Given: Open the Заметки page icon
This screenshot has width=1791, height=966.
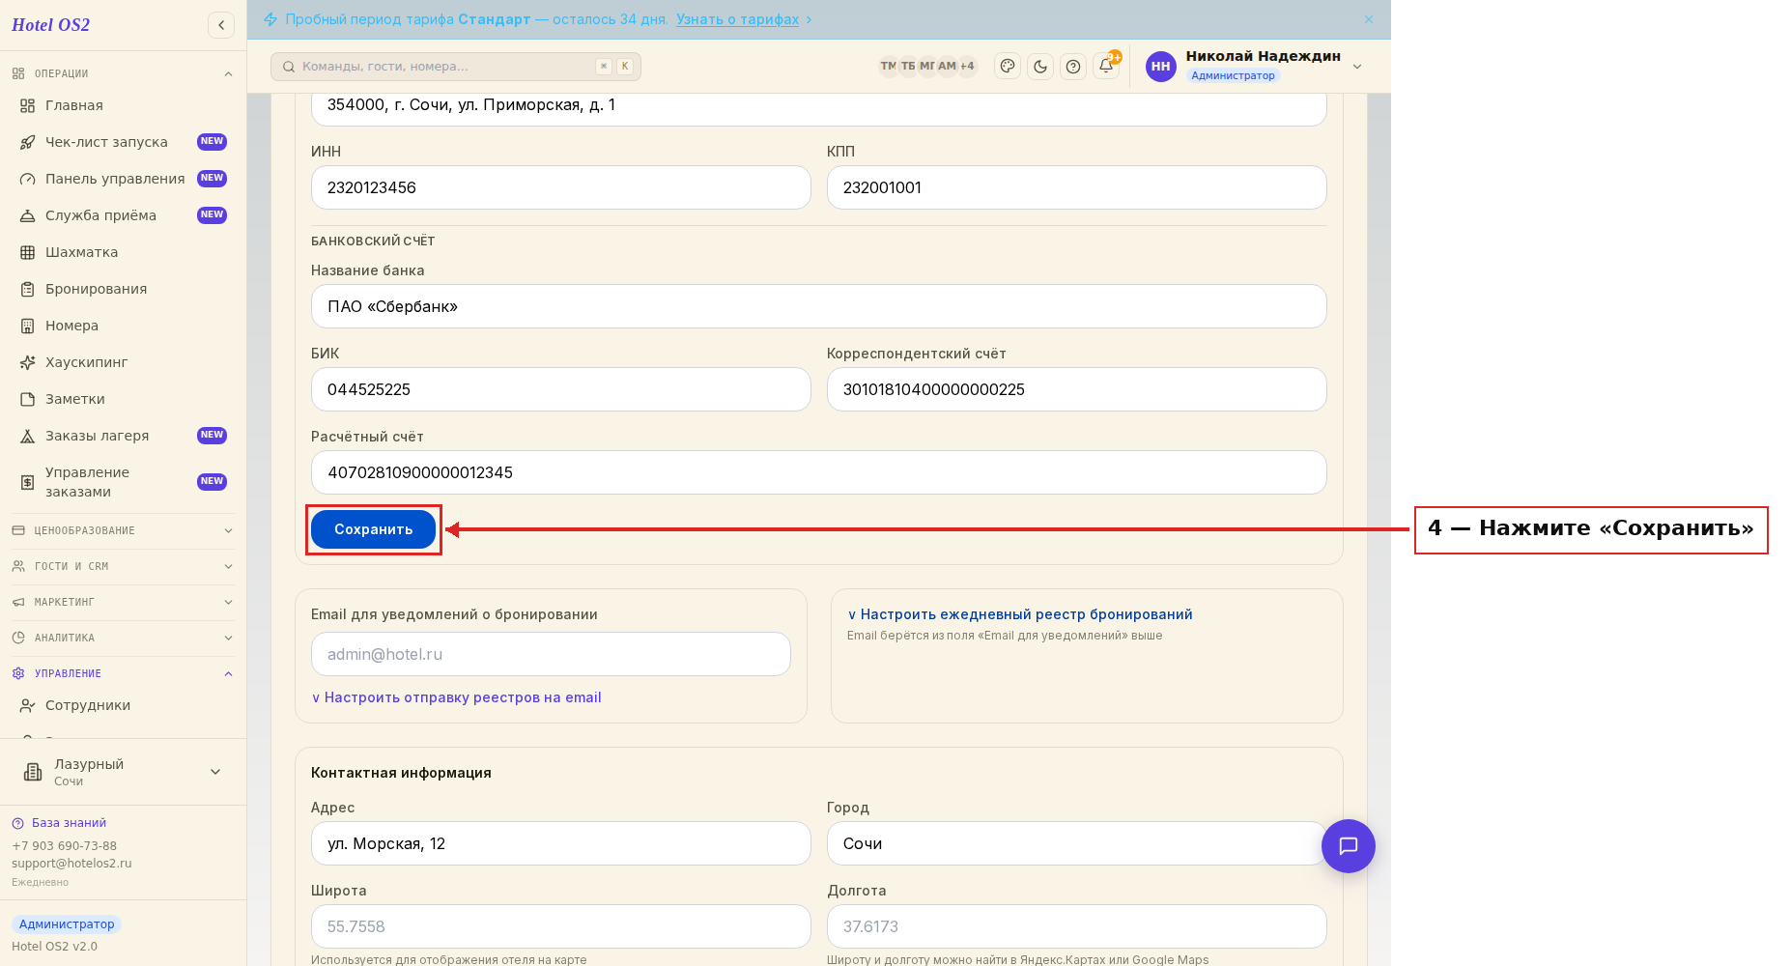Looking at the screenshot, I should 28,399.
